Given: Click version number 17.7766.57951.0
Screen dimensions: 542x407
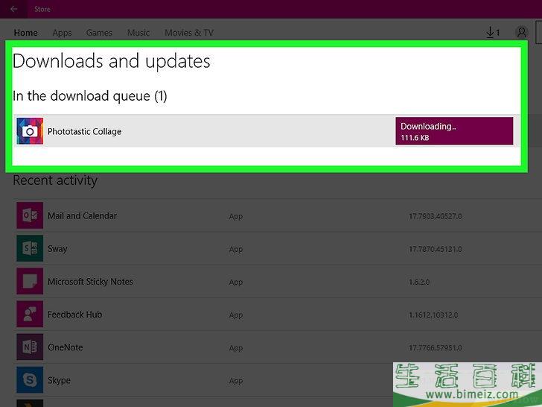Looking at the screenshot, I should [436, 348].
